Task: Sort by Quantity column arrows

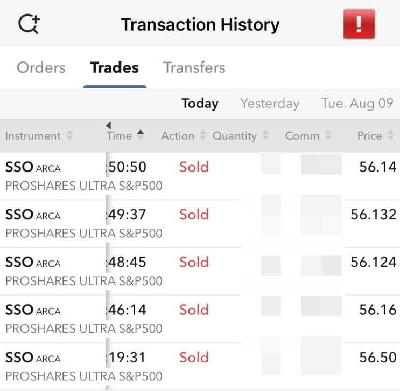Action: 265,135
